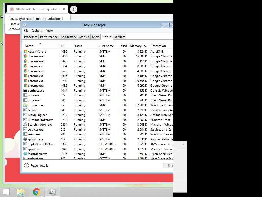This screenshot has width=262, height=197.
Task: Click the Chrome tab favicon
Action: pyautogui.click(x=12, y=9)
